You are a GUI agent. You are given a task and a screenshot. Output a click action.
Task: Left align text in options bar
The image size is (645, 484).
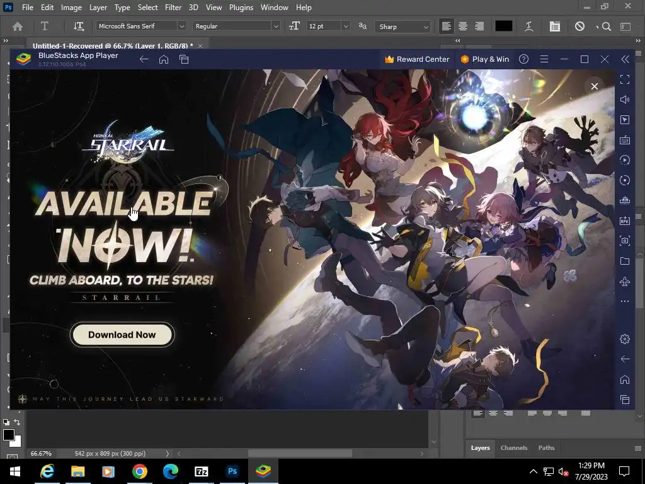(x=447, y=26)
